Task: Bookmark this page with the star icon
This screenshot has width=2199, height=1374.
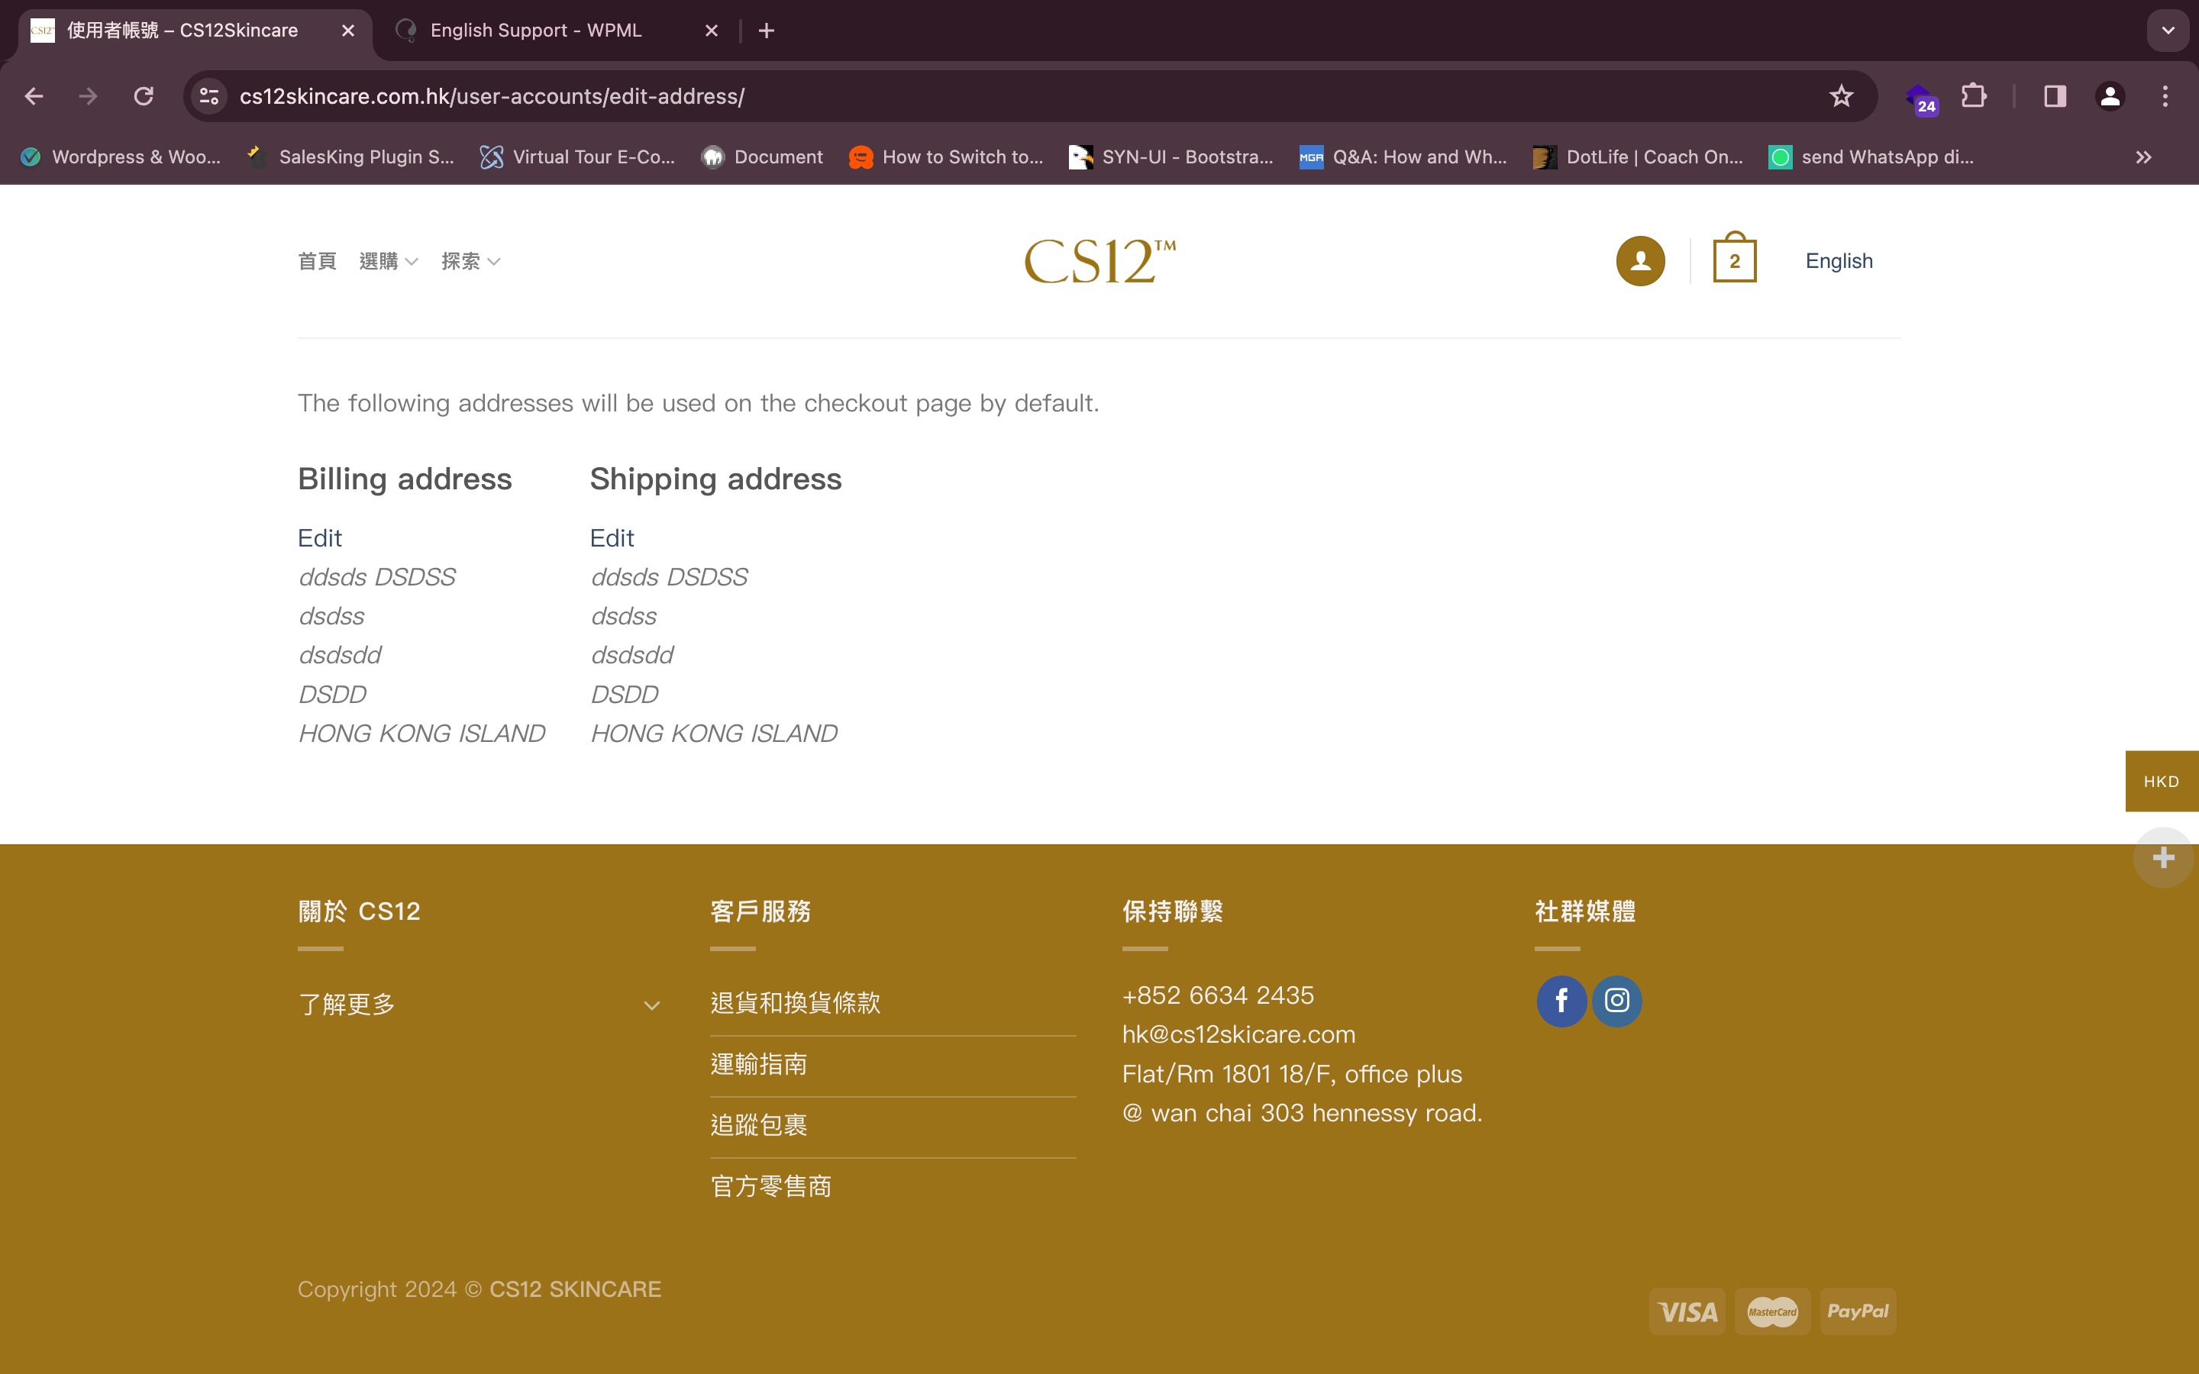Action: click(1841, 96)
